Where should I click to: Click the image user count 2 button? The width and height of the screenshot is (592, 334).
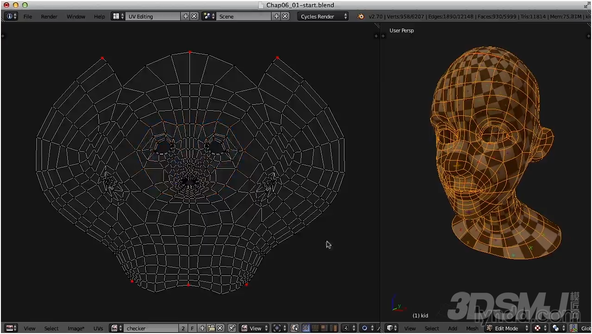pos(183,328)
